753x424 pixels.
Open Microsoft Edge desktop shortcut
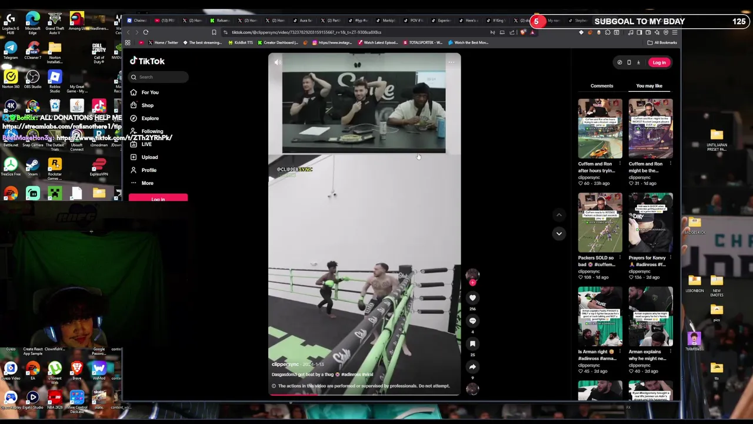click(x=32, y=24)
